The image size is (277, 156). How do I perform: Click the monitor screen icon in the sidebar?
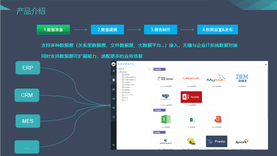114,99
